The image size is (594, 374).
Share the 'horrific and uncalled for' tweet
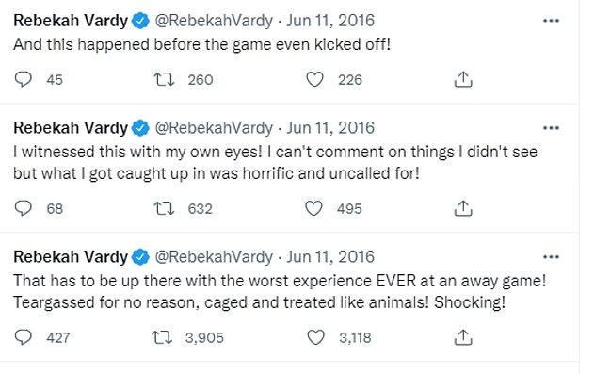point(463,208)
